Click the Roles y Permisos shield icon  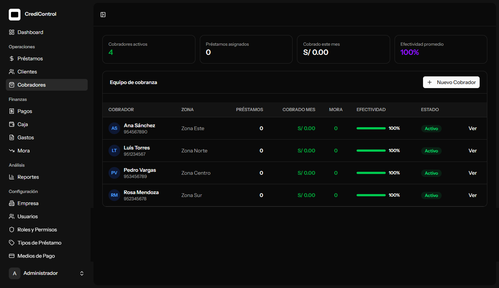[x=12, y=230]
